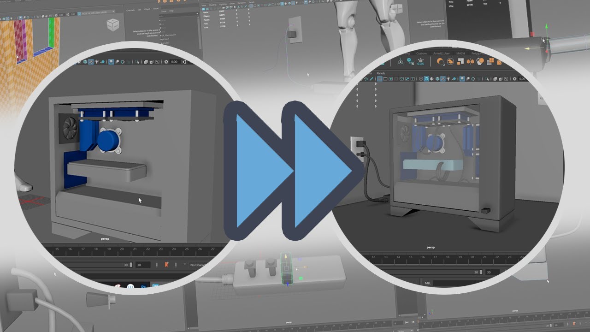Click Center Pivot shelf icon in right circle
Image resolution: width=590 pixels, height=332 pixels.
pyautogui.click(x=401, y=61)
